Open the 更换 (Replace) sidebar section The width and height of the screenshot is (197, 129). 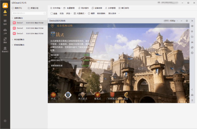click(5, 41)
